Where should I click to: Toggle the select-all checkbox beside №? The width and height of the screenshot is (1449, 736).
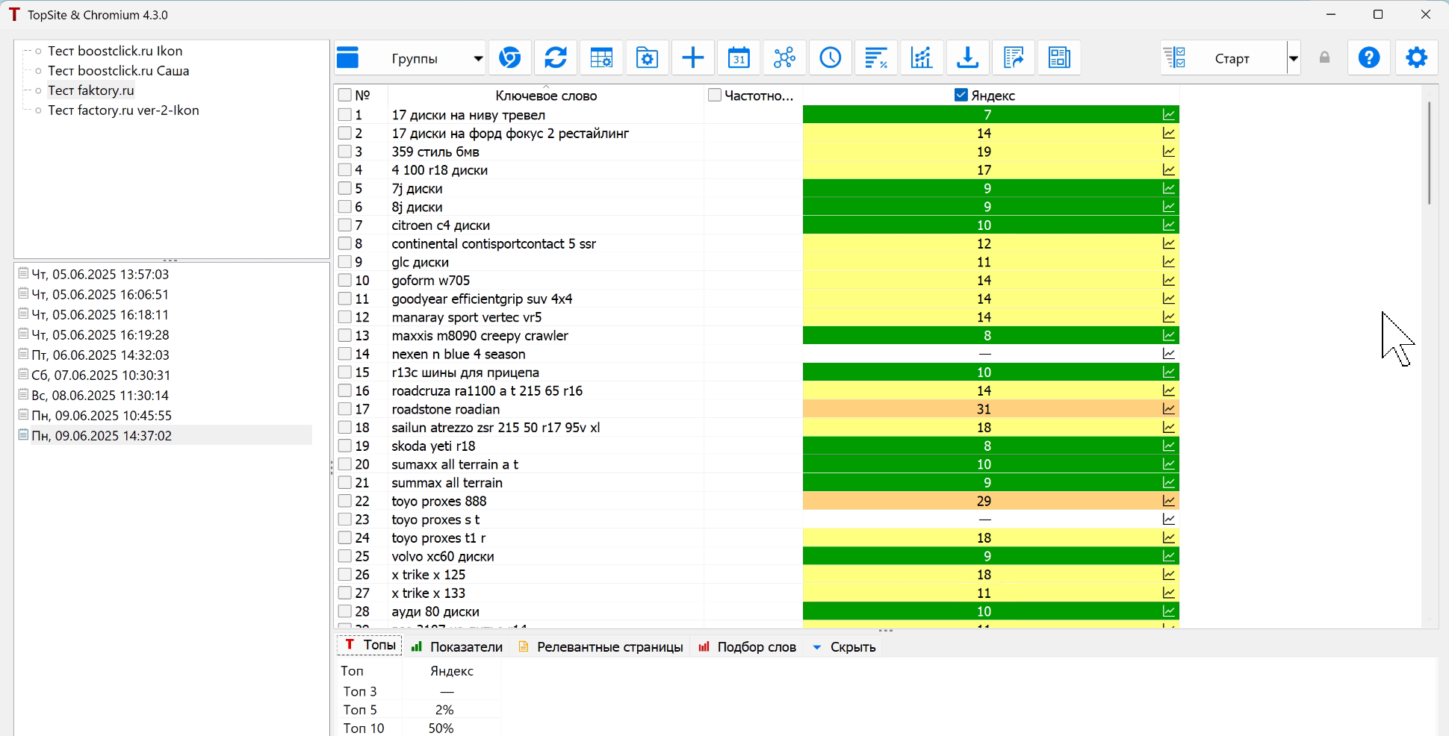coord(344,95)
